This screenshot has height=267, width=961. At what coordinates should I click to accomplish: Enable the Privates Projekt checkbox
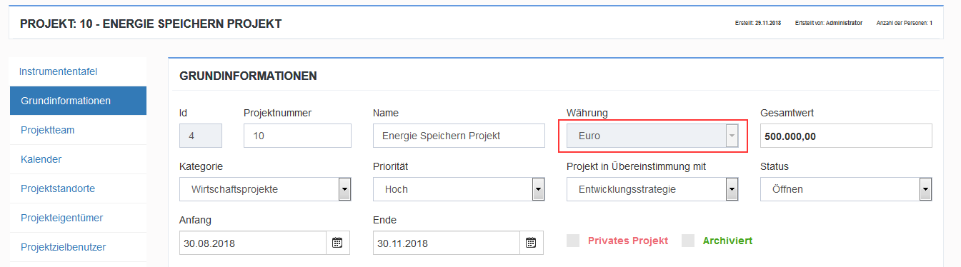573,241
